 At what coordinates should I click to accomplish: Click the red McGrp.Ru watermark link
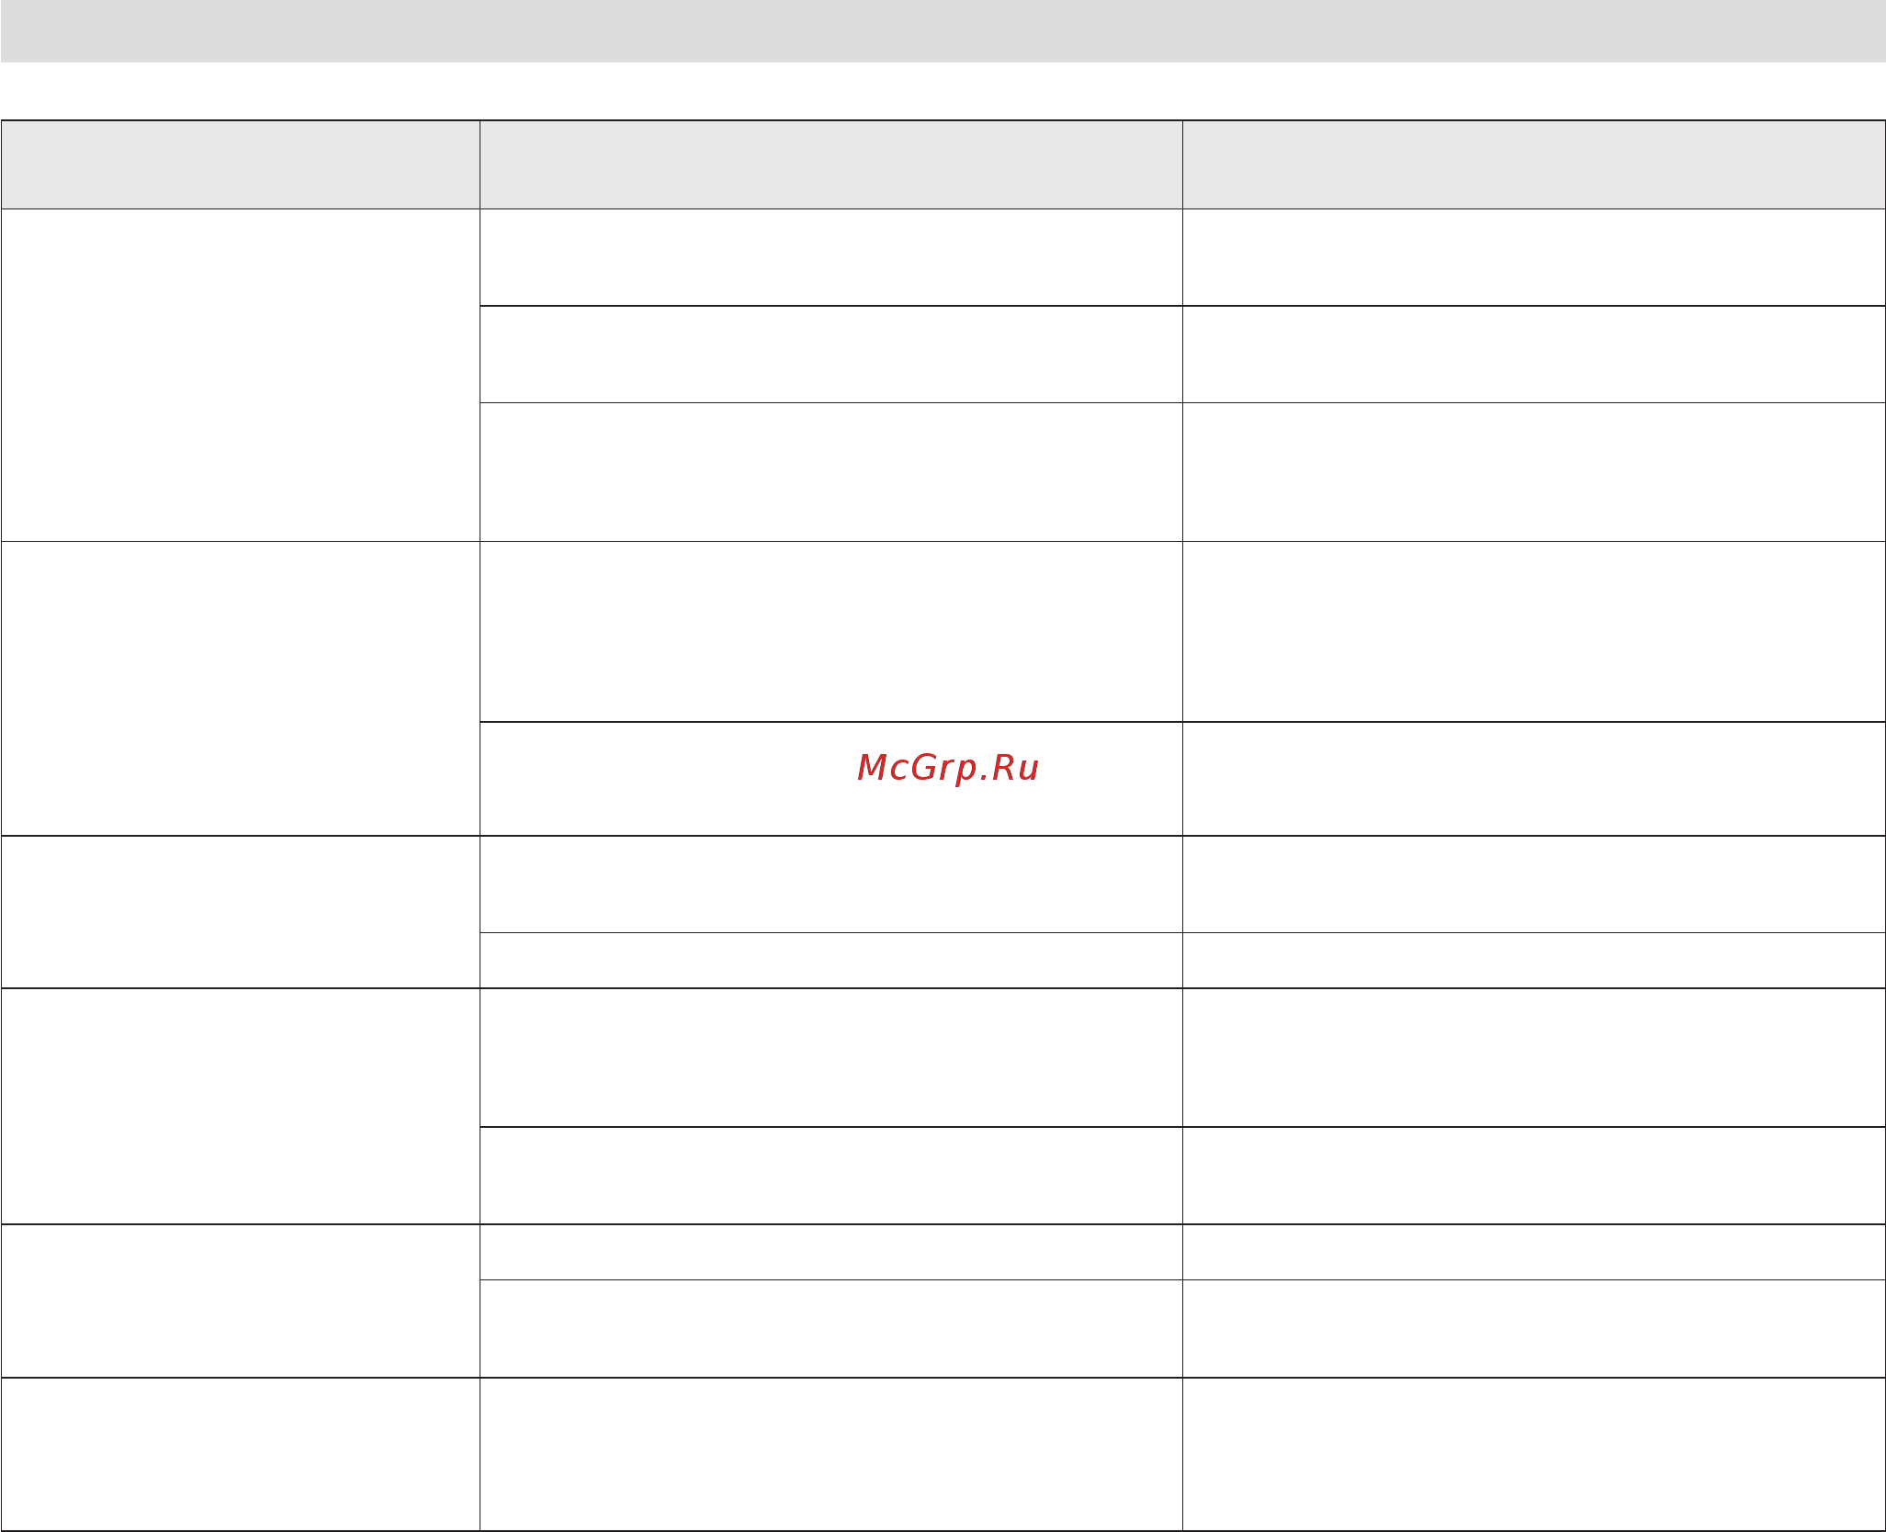947,768
